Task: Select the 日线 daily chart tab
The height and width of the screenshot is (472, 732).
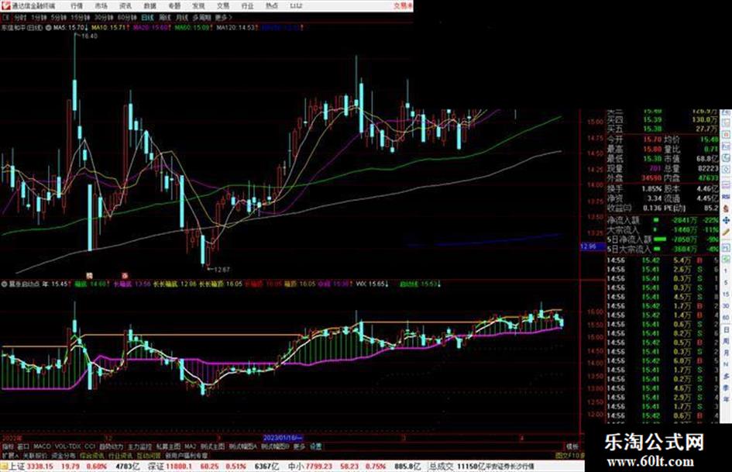Action: [x=147, y=17]
